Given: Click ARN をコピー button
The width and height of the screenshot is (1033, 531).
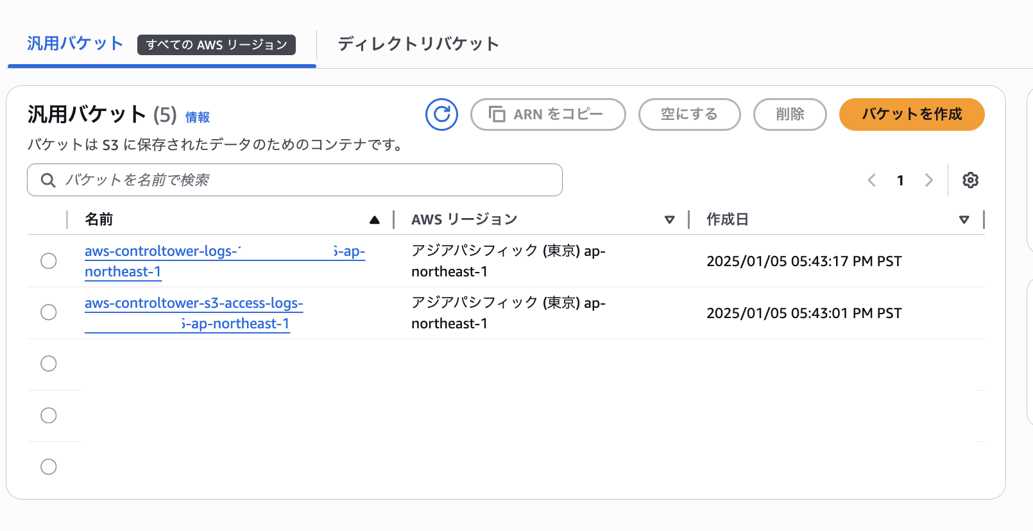Looking at the screenshot, I should [548, 114].
